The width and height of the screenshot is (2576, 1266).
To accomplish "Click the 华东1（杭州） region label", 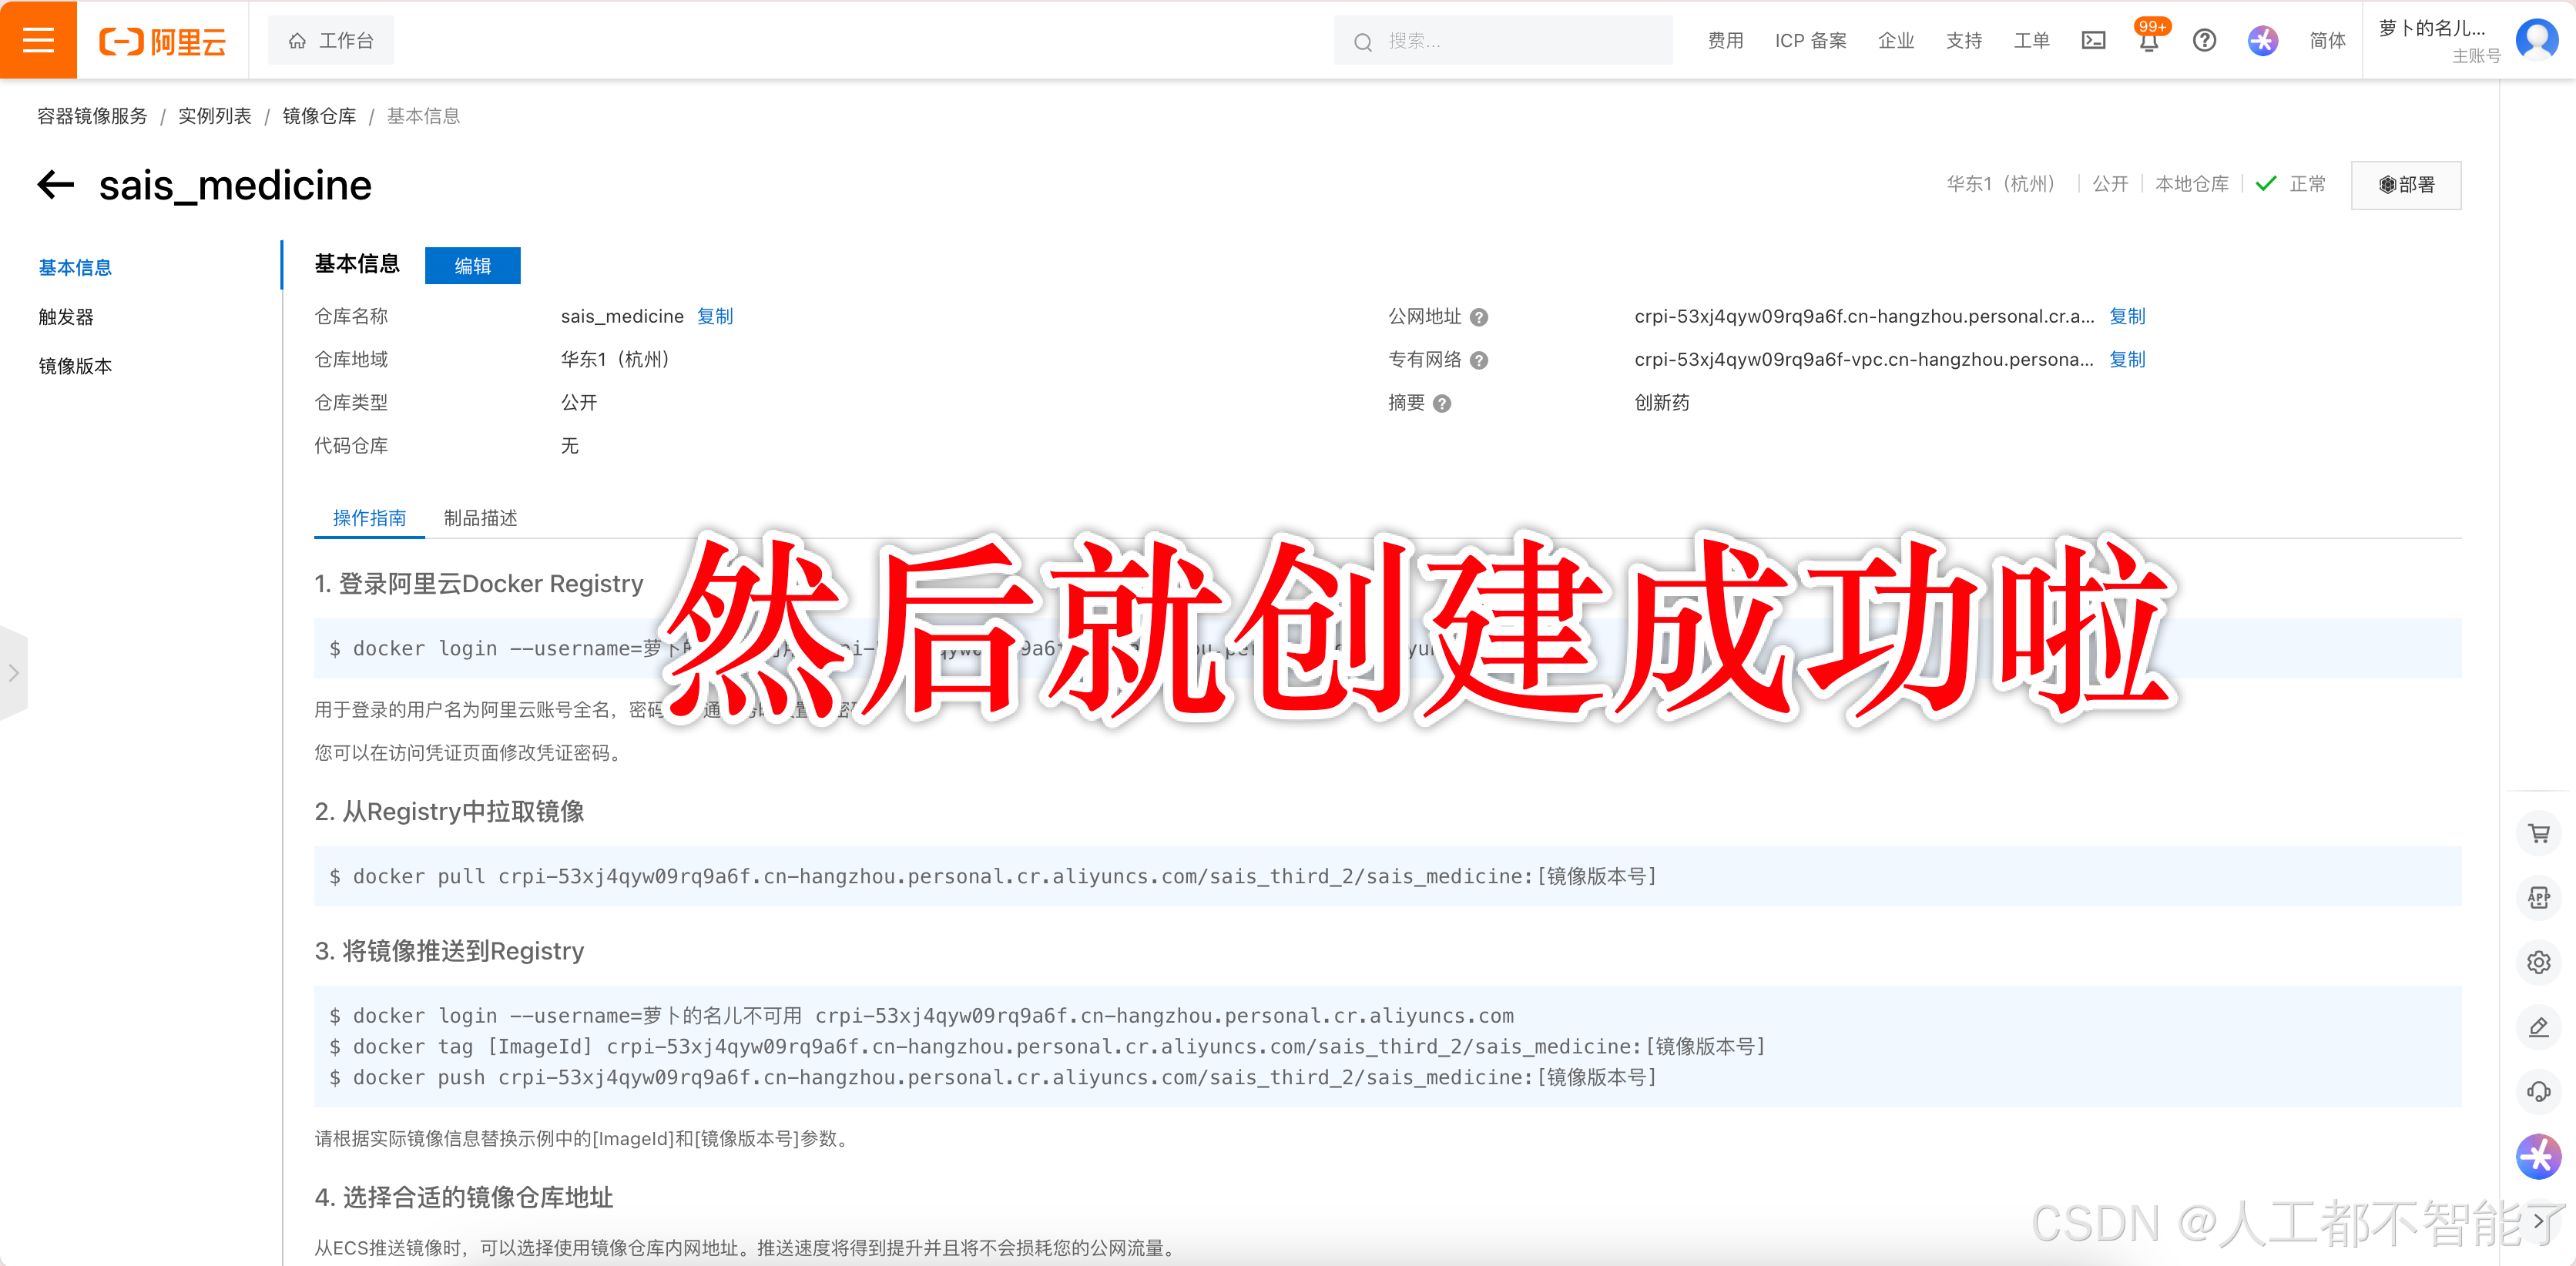I will point(2004,185).
